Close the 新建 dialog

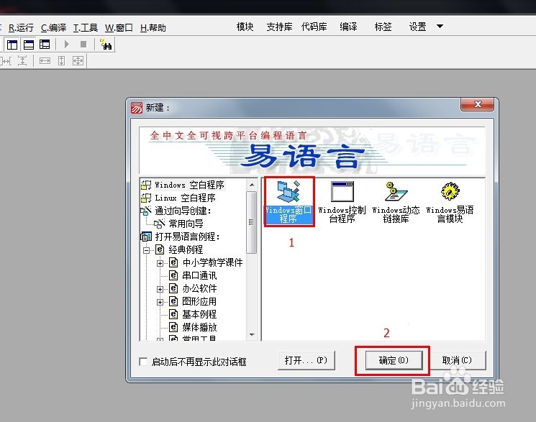pyautogui.click(x=477, y=104)
